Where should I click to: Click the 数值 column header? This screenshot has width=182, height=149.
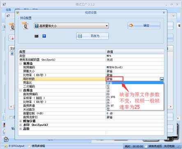[135, 52]
